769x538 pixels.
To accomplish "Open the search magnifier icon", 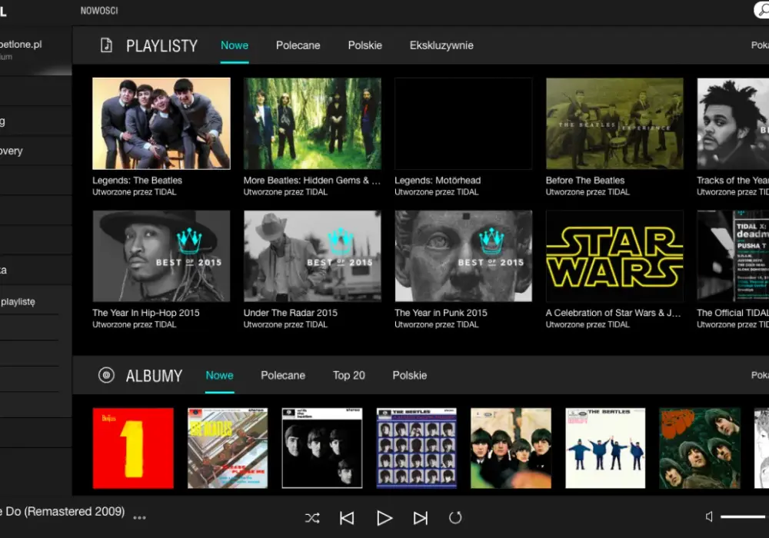I will [762, 10].
